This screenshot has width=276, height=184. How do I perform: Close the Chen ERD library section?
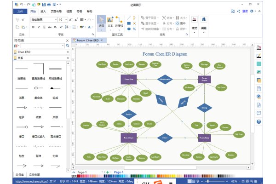[68, 52]
